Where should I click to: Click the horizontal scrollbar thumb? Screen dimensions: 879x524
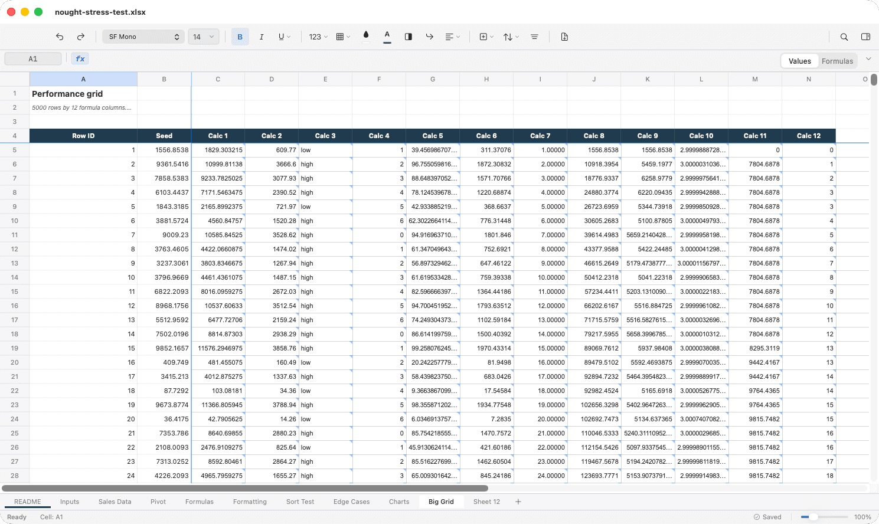click(245, 488)
